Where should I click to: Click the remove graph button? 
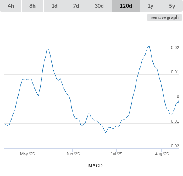(164, 17)
